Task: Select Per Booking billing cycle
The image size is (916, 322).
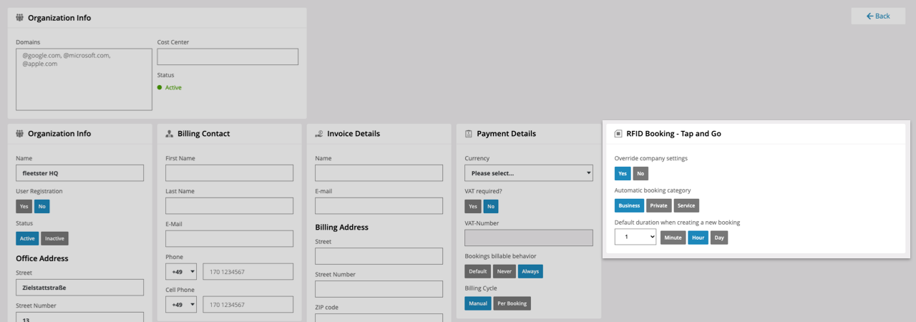Action: (x=512, y=303)
